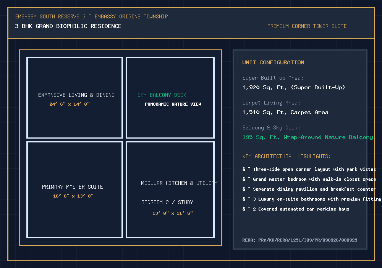Image resolution: width=382 pixels, height=268 pixels.
Task: Click the '1,510 Sq. Ft. Carpet Area' value
Action: pyautogui.click(x=285, y=112)
